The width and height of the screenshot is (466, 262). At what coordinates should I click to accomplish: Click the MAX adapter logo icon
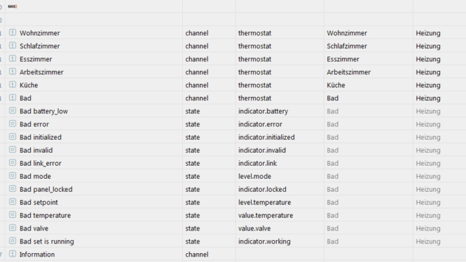12,6
